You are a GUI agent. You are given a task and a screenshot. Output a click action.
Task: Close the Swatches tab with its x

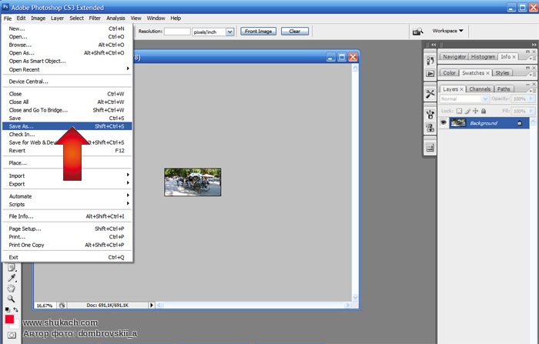[x=487, y=73]
